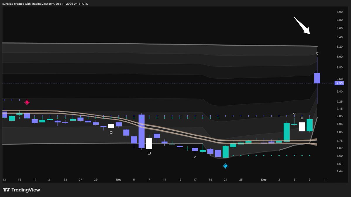Viewport: 351px width, 197px height.
Task: Select the square marker under the late-October white candle
Action: [x=111, y=132]
